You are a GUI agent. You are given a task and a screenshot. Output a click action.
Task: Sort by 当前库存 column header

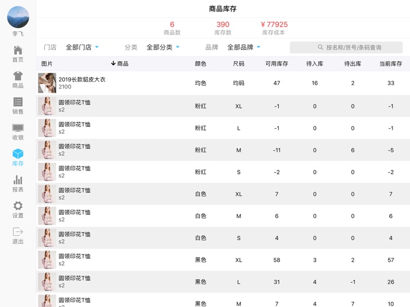pos(391,63)
